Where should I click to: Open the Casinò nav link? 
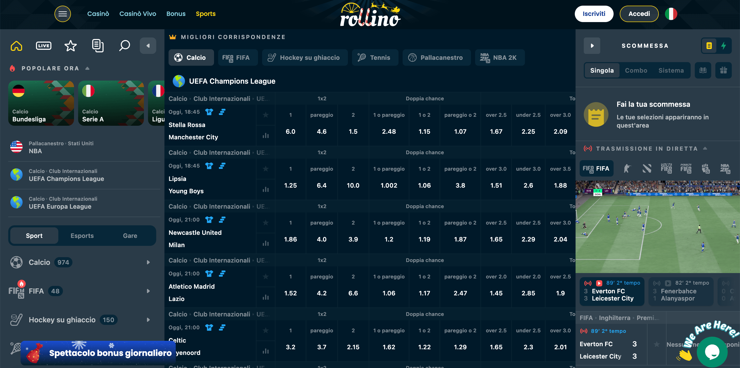coord(98,14)
